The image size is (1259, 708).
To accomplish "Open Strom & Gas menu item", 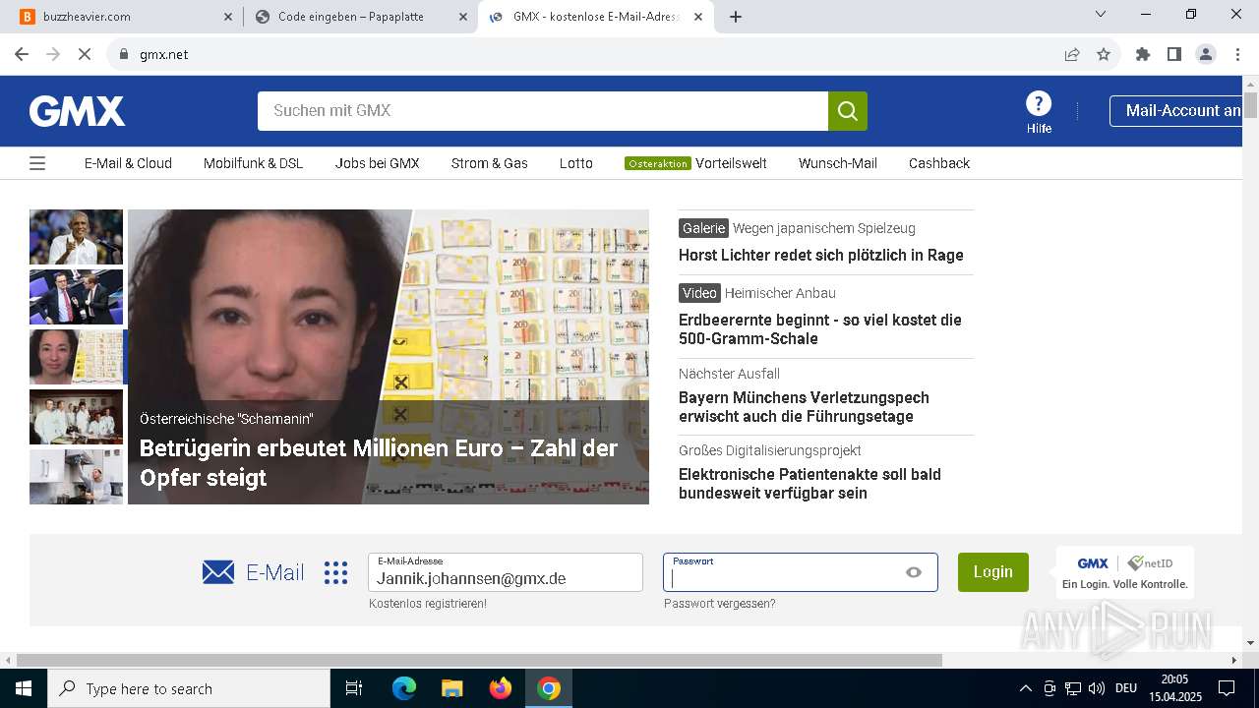I will point(489,163).
